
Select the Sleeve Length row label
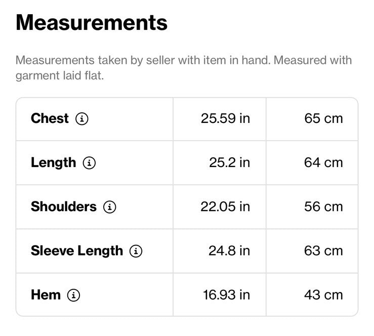click(77, 251)
